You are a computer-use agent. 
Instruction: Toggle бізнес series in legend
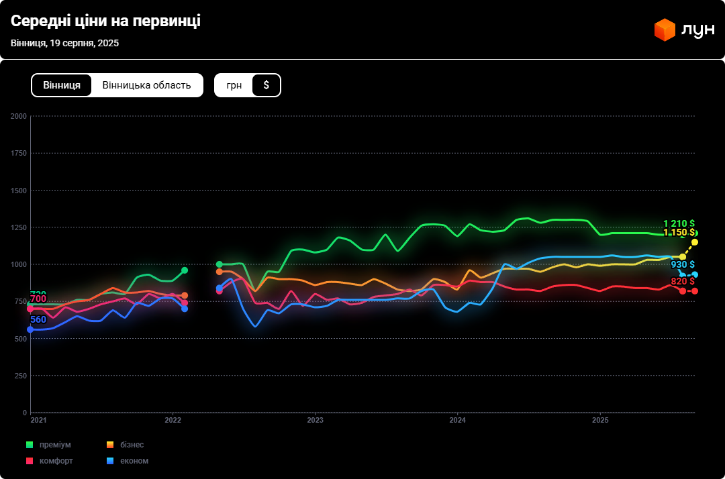[132, 445]
